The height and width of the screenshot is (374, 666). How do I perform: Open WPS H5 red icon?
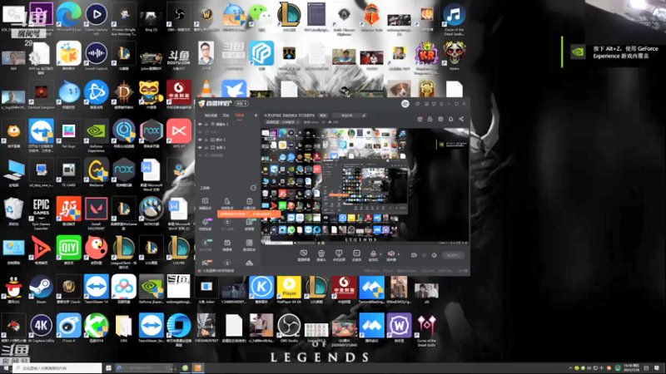179,133
